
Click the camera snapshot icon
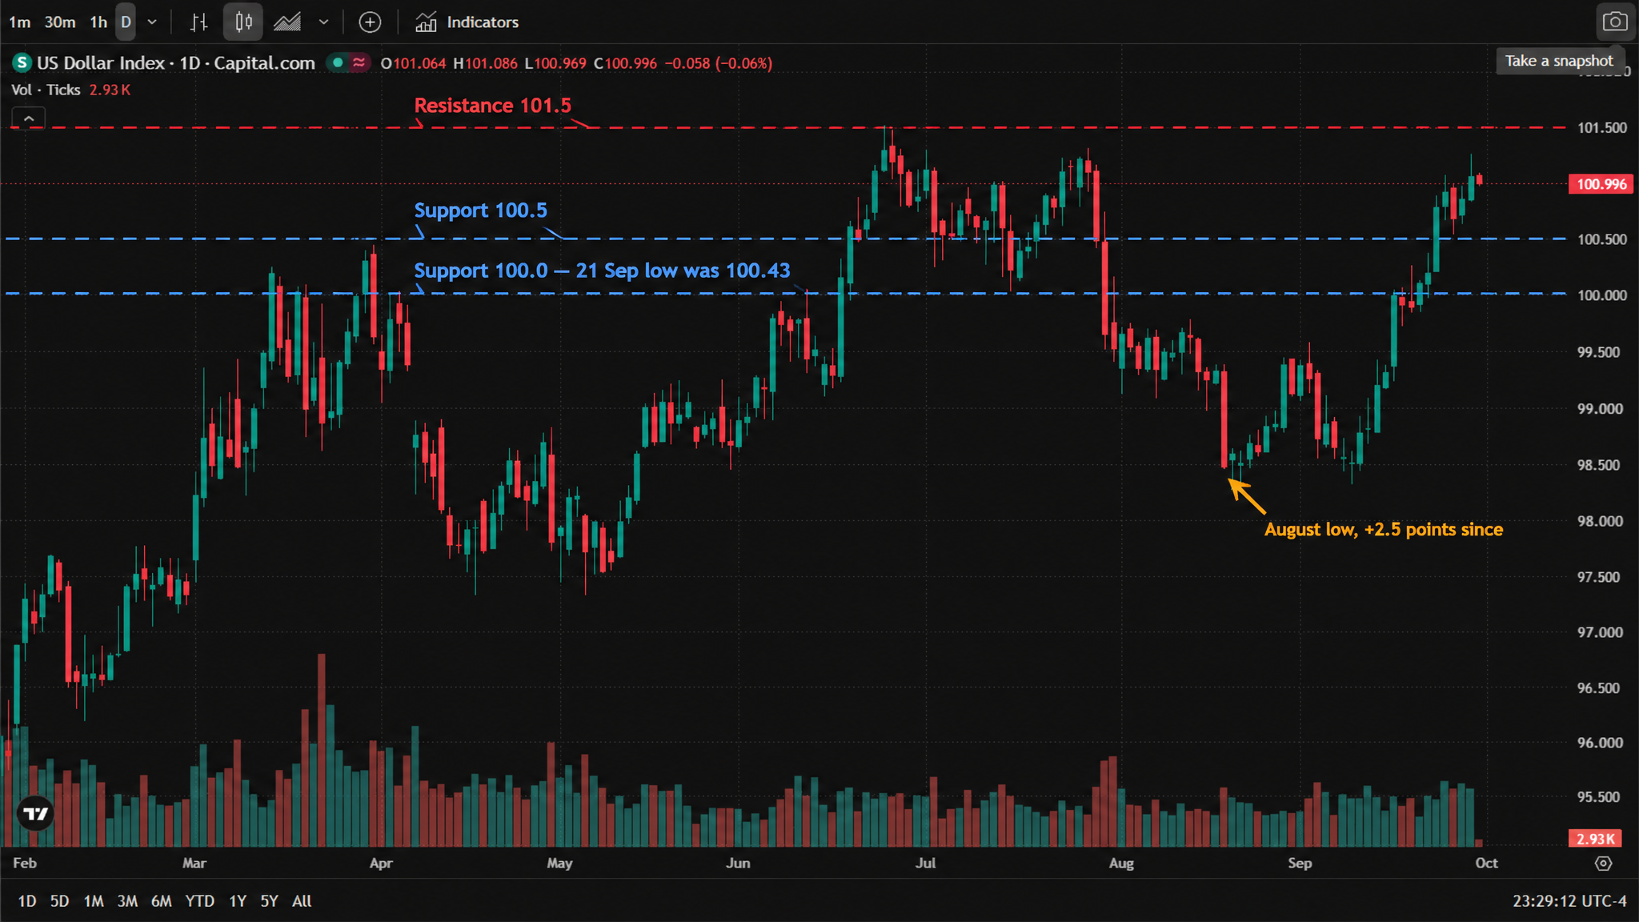(1614, 22)
